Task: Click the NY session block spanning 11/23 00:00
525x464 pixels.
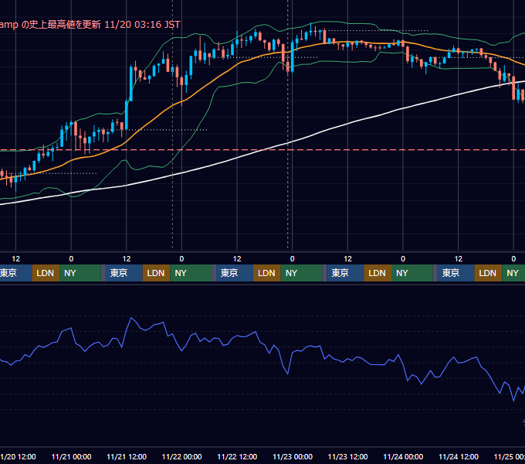Action: pos(301,273)
